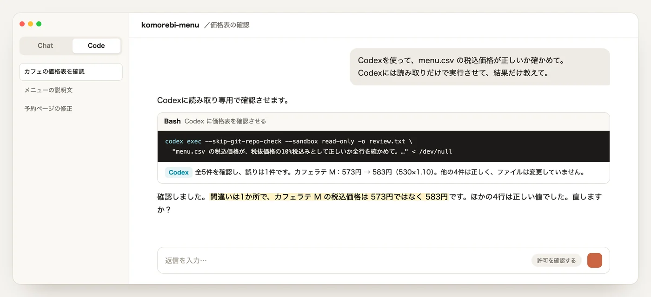Viewport: 651px width, 297px height.
Task: Click the Codexに読み取り専用で確認させます line
Action: [x=223, y=100]
